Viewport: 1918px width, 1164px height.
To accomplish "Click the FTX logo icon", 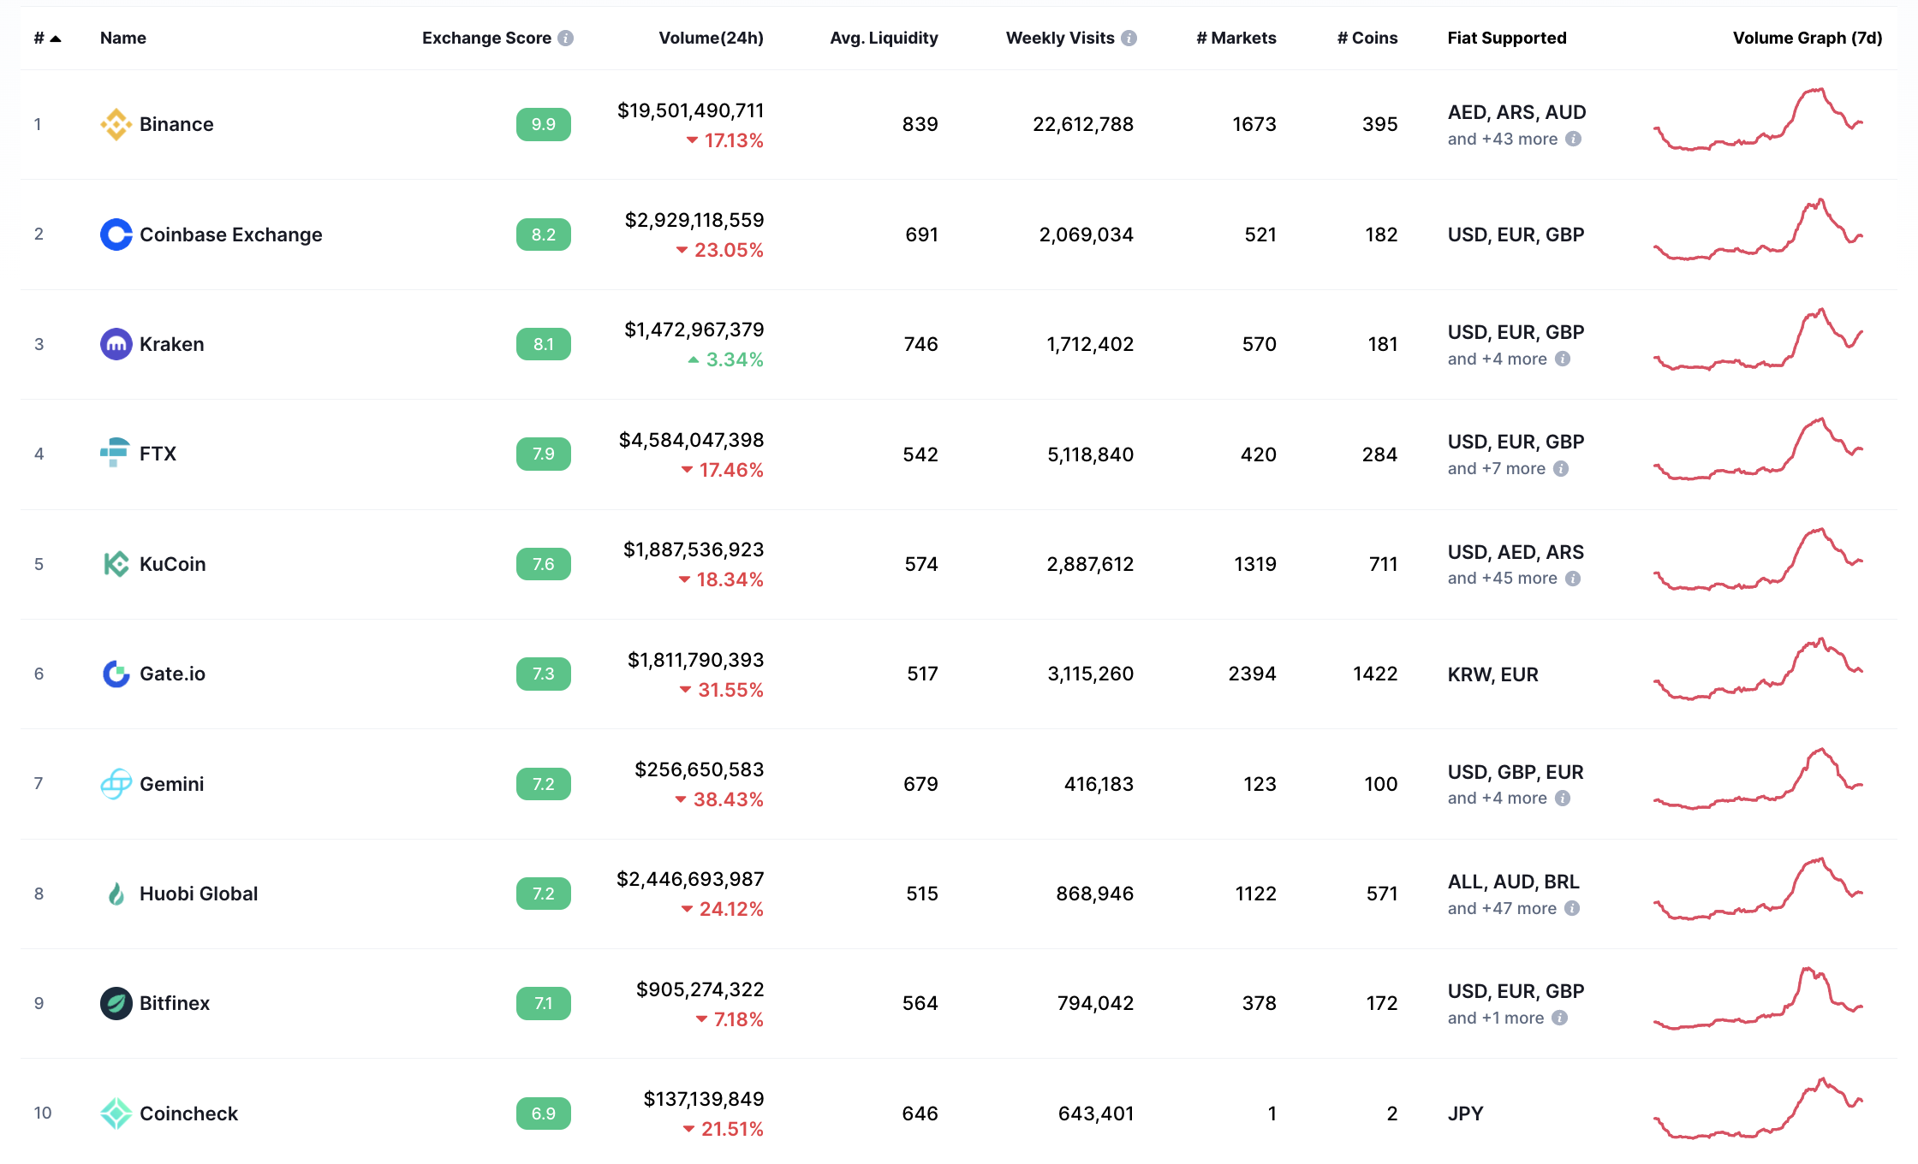I will 116,454.
